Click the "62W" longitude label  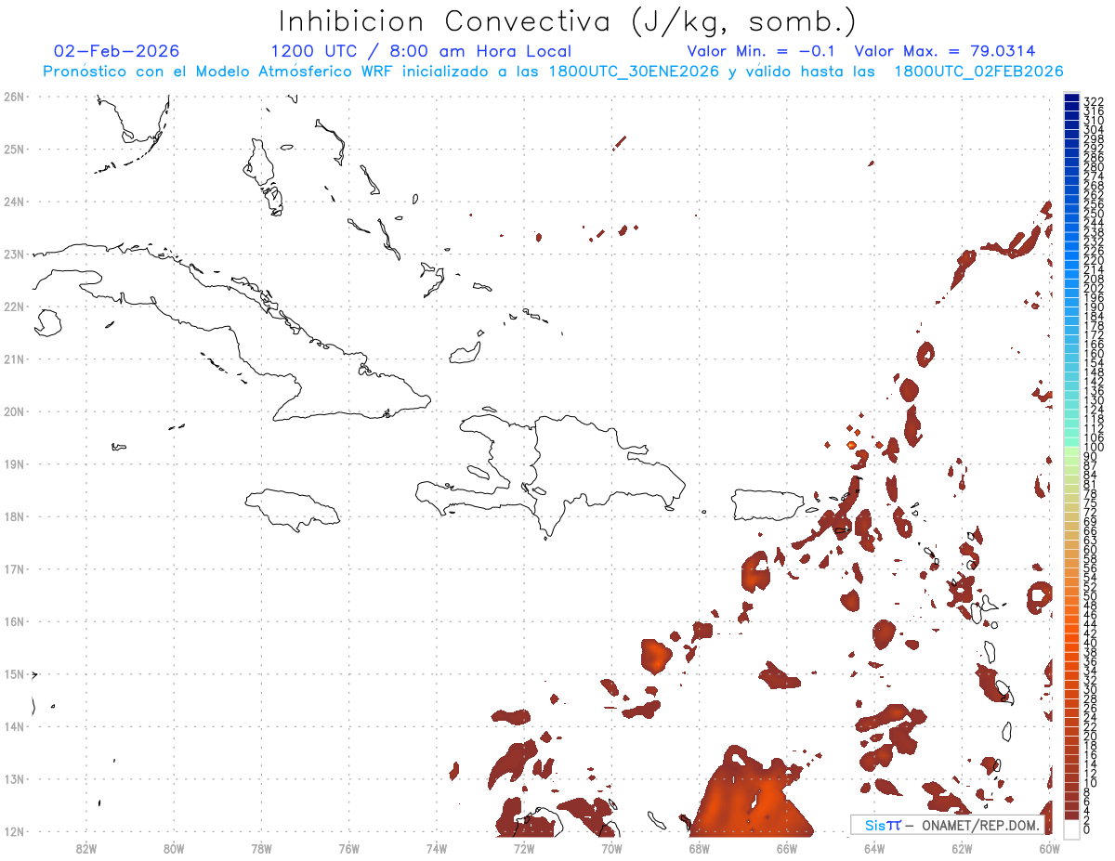(961, 847)
